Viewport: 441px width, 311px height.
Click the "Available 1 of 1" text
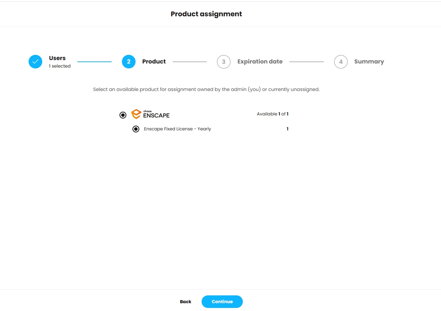point(272,114)
